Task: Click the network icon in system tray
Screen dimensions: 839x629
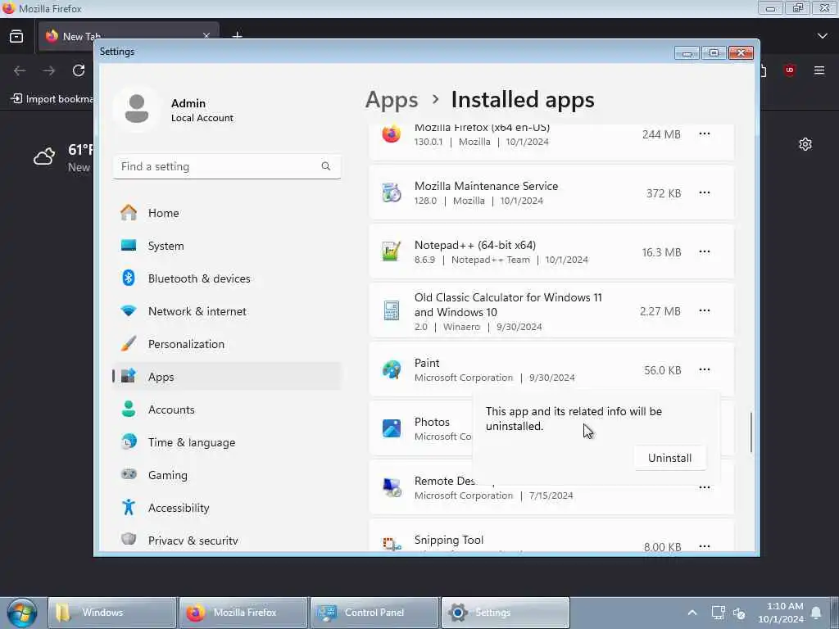Action: 718,613
